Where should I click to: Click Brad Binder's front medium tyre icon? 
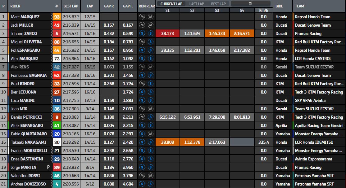click(x=142, y=84)
